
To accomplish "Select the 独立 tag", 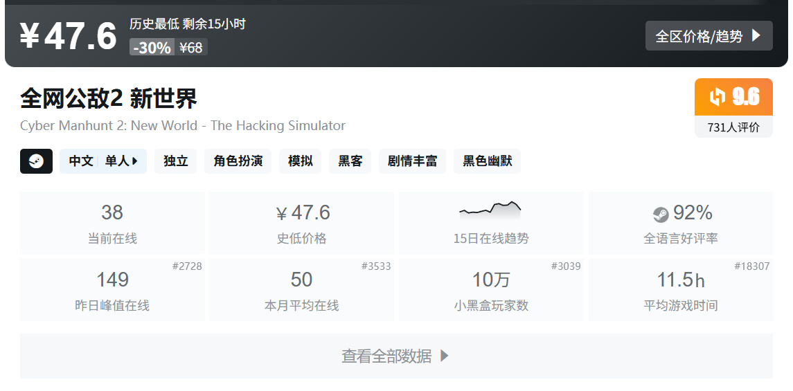I will pyautogui.click(x=175, y=161).
